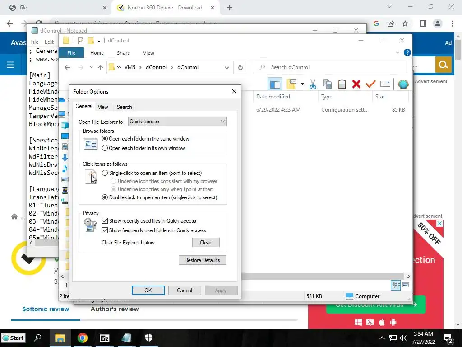Click the Rename icon in Explorer toolbar
This screenshot has height=347, width=462.
pyautogui.click(x=385, y=84)
